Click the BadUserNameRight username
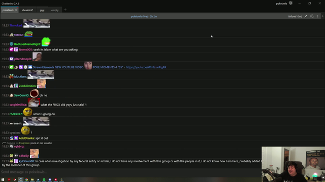325x182 pixels. coord(27,44)
